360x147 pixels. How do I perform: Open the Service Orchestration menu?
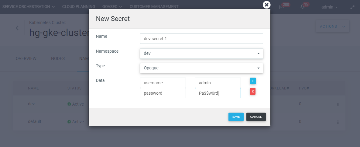coord(29,6)
